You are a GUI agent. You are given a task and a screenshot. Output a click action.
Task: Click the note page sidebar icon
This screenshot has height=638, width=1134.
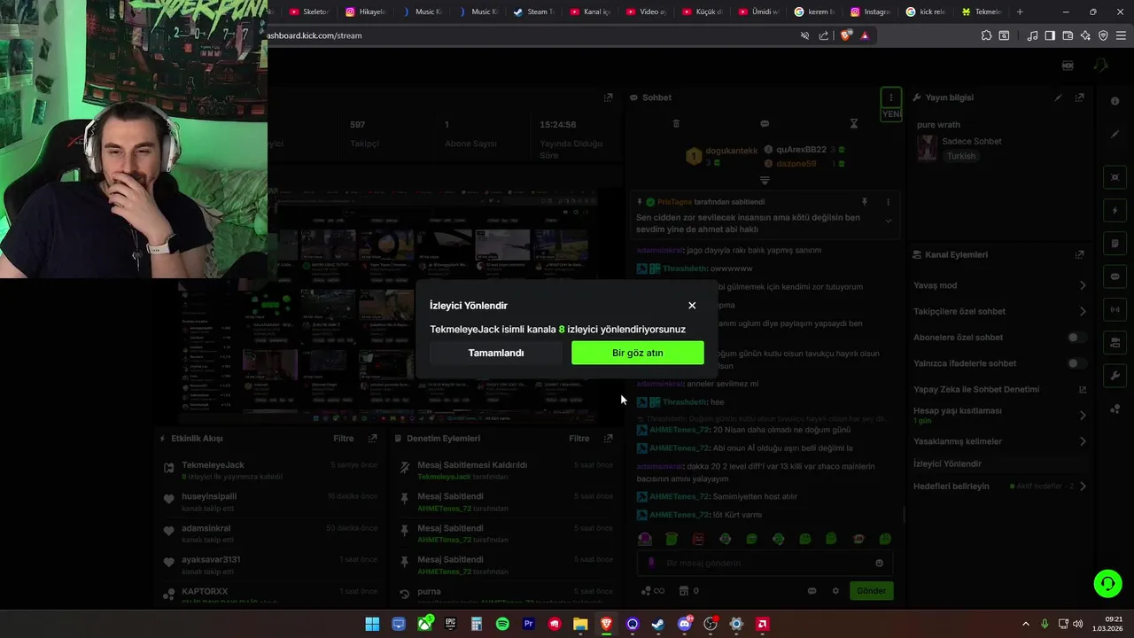click(x=1115, y=244)
